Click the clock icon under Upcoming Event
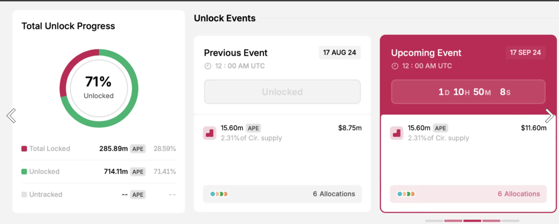This screenshot has height=224, width=559. point(395,66)
